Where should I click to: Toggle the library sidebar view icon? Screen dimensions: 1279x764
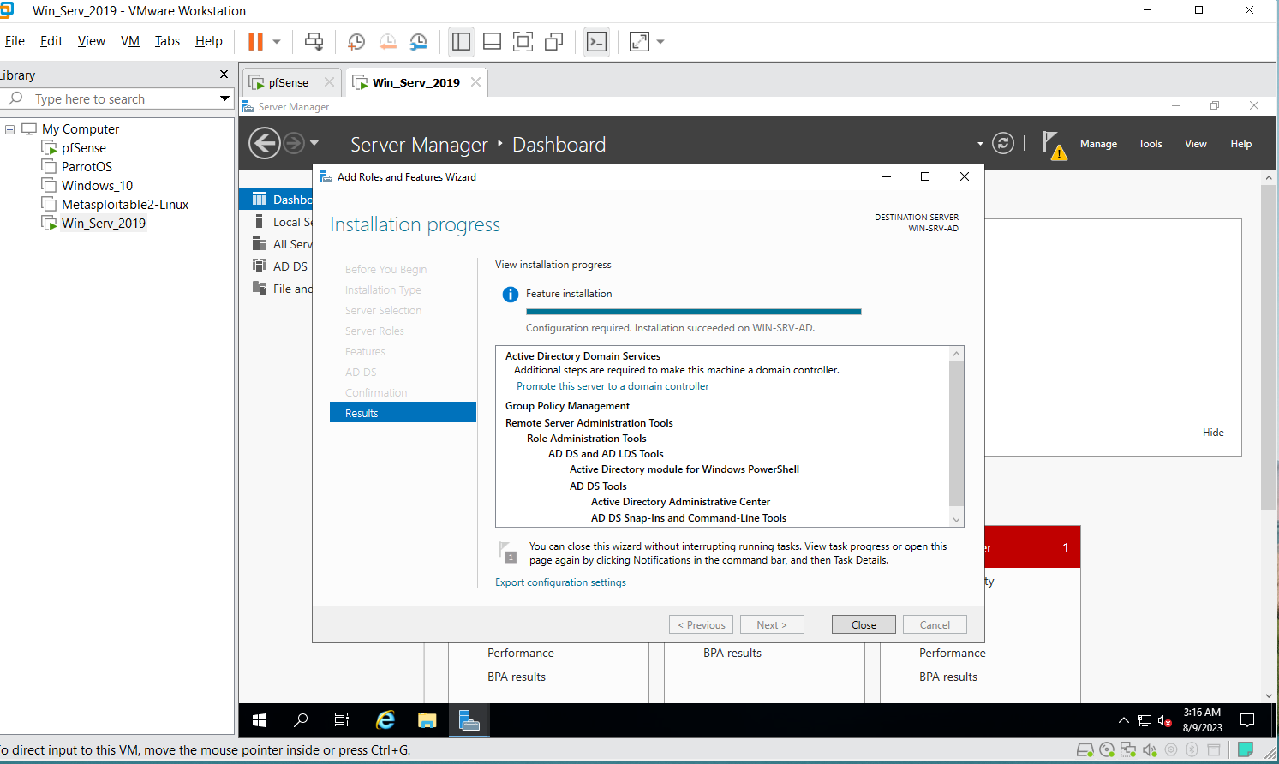click(461, 41)
